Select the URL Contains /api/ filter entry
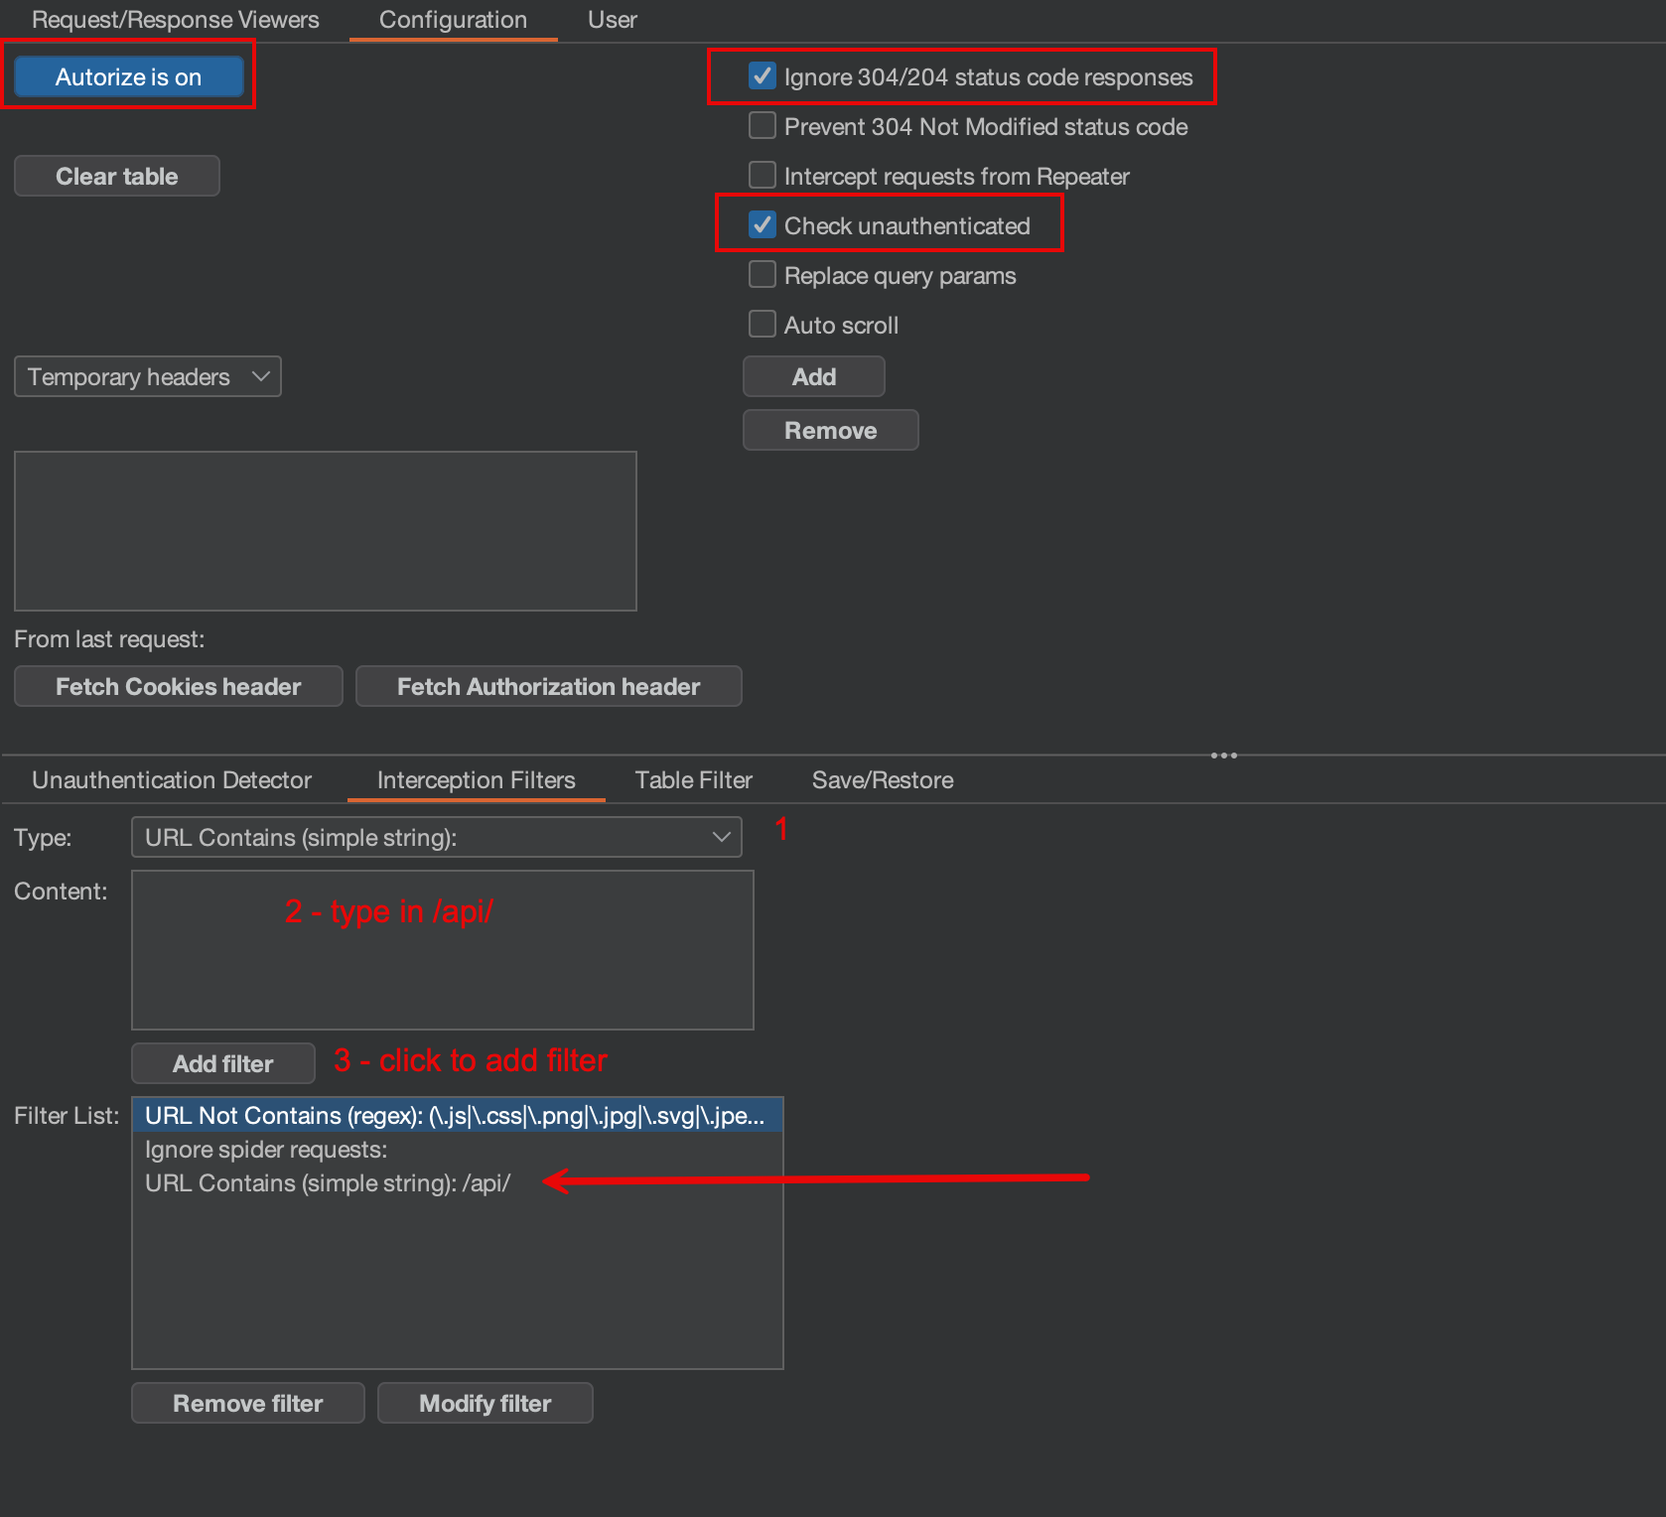This screenshot has height=1517, width=1666. click(x=328, y=1182)
